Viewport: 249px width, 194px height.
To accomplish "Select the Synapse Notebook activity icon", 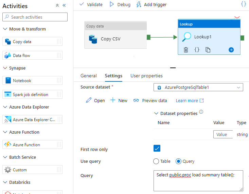I will point(8,80).
